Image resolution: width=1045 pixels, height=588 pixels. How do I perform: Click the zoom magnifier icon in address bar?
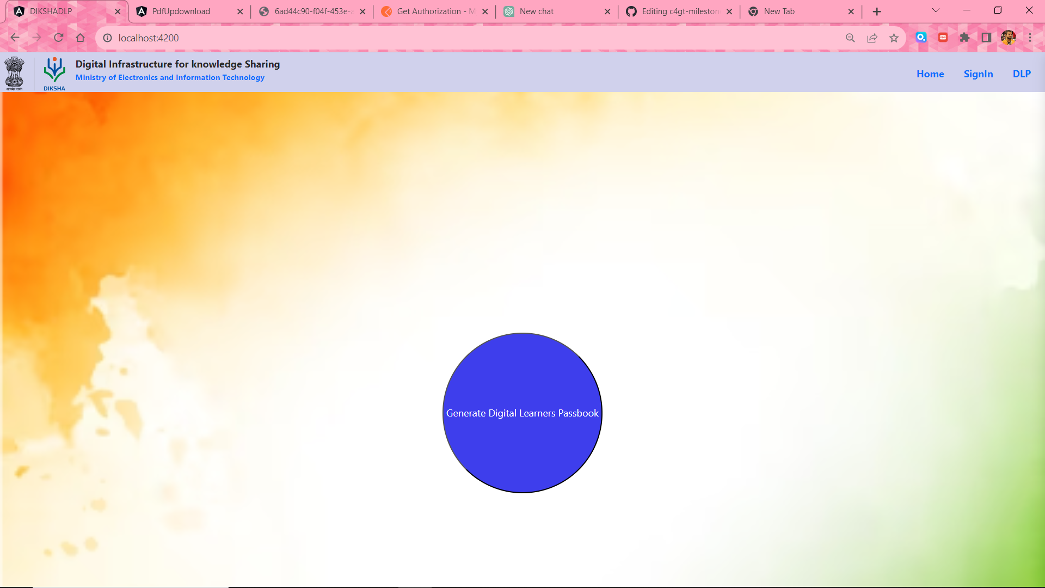tap(850, 38)
